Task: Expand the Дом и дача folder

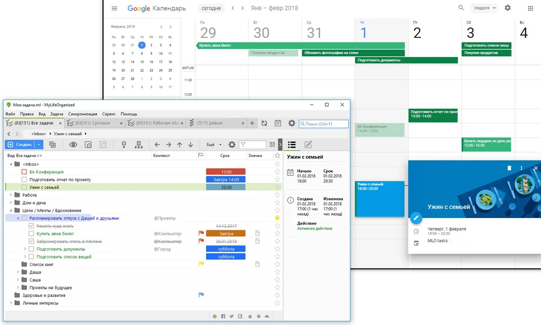Action: pyautogui.click(x=11, y=203)
